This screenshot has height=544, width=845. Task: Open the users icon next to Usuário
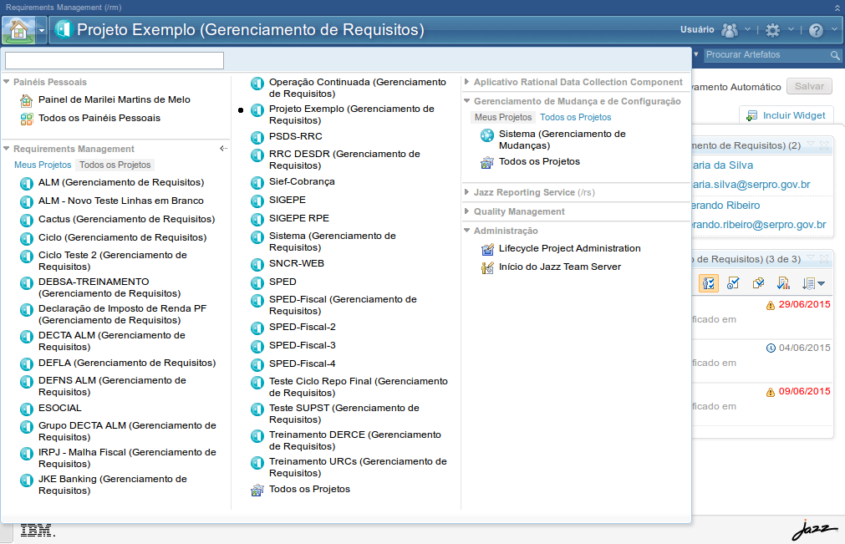pyautogui.click(x=729, y=30)
